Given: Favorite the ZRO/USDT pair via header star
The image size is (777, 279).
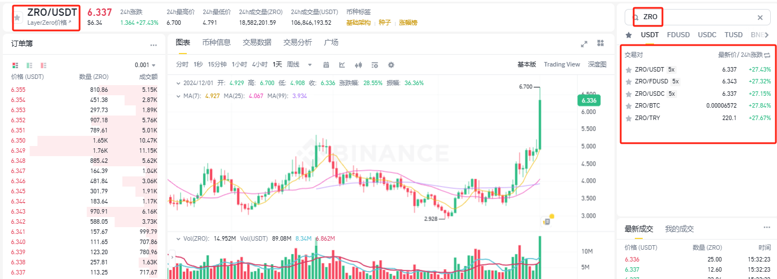Looking at the screenshot, I should (17, 18).
